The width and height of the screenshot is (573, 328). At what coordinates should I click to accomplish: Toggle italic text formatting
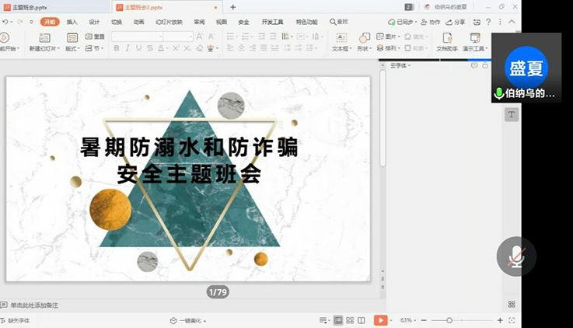(x=128, y=48)
